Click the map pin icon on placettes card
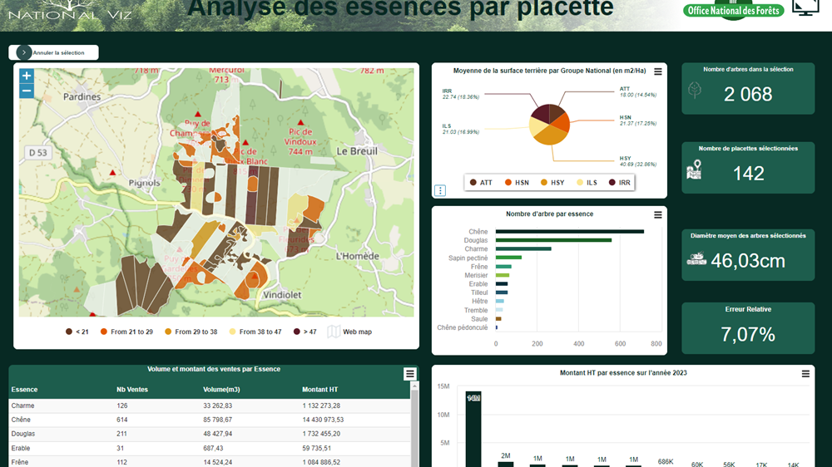The image size is (832, 467). pyautogui.click(x=695, y=171)
